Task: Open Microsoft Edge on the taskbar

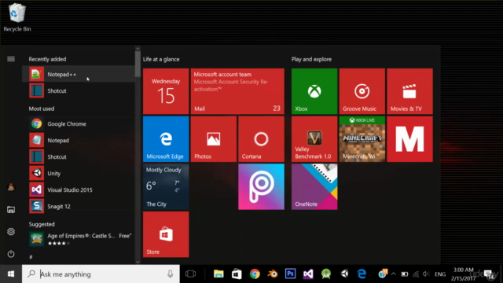Action: click(x=362, y=274)
